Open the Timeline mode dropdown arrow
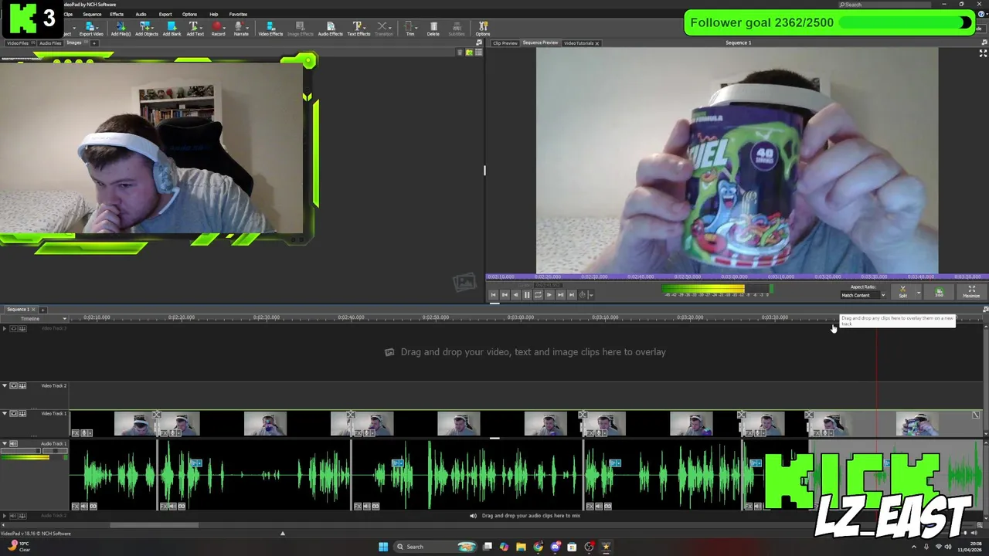This screenshot has width=989, height=556. pyautogui.click(x=64, y=319)
